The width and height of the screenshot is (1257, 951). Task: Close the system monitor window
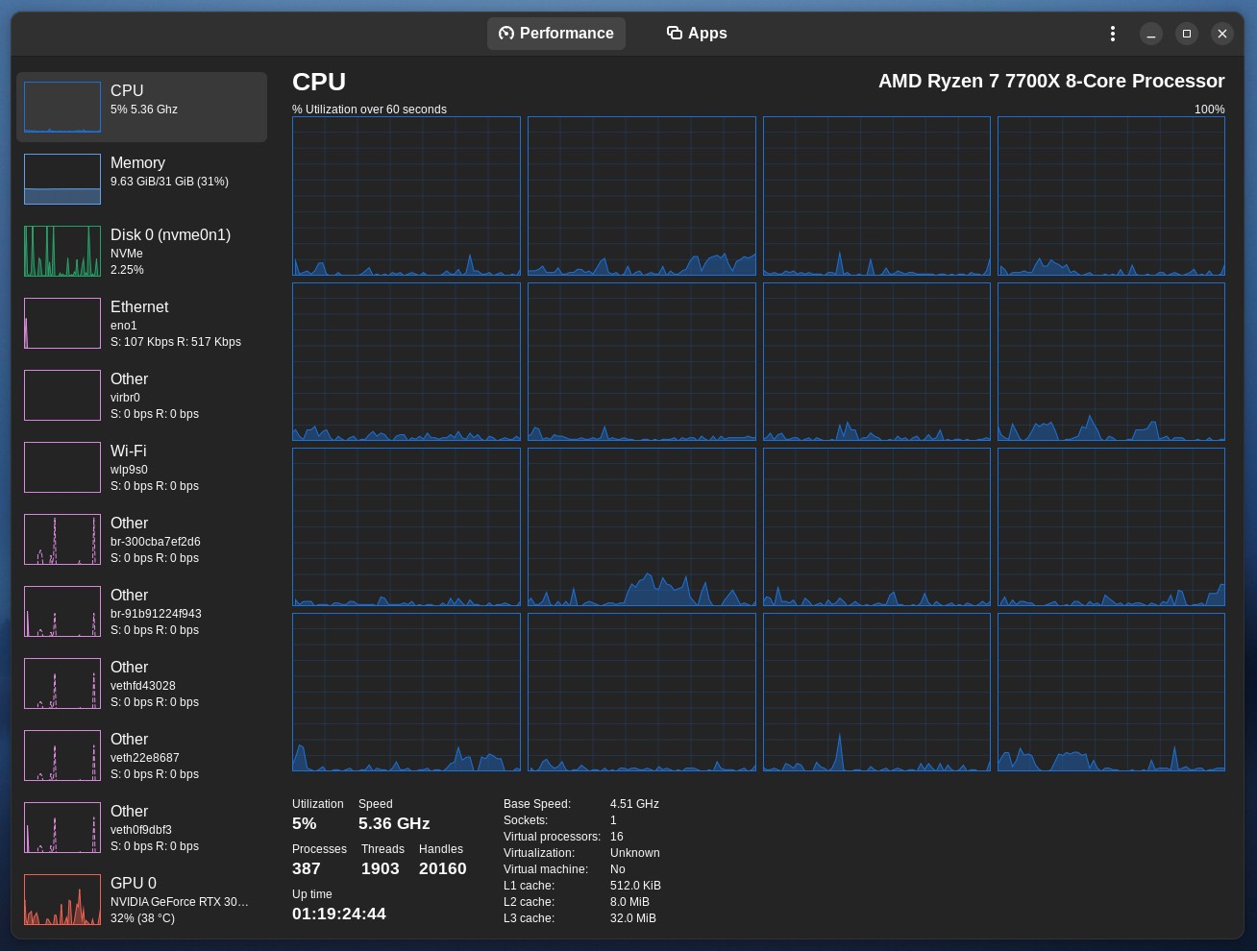[1221, 34]
